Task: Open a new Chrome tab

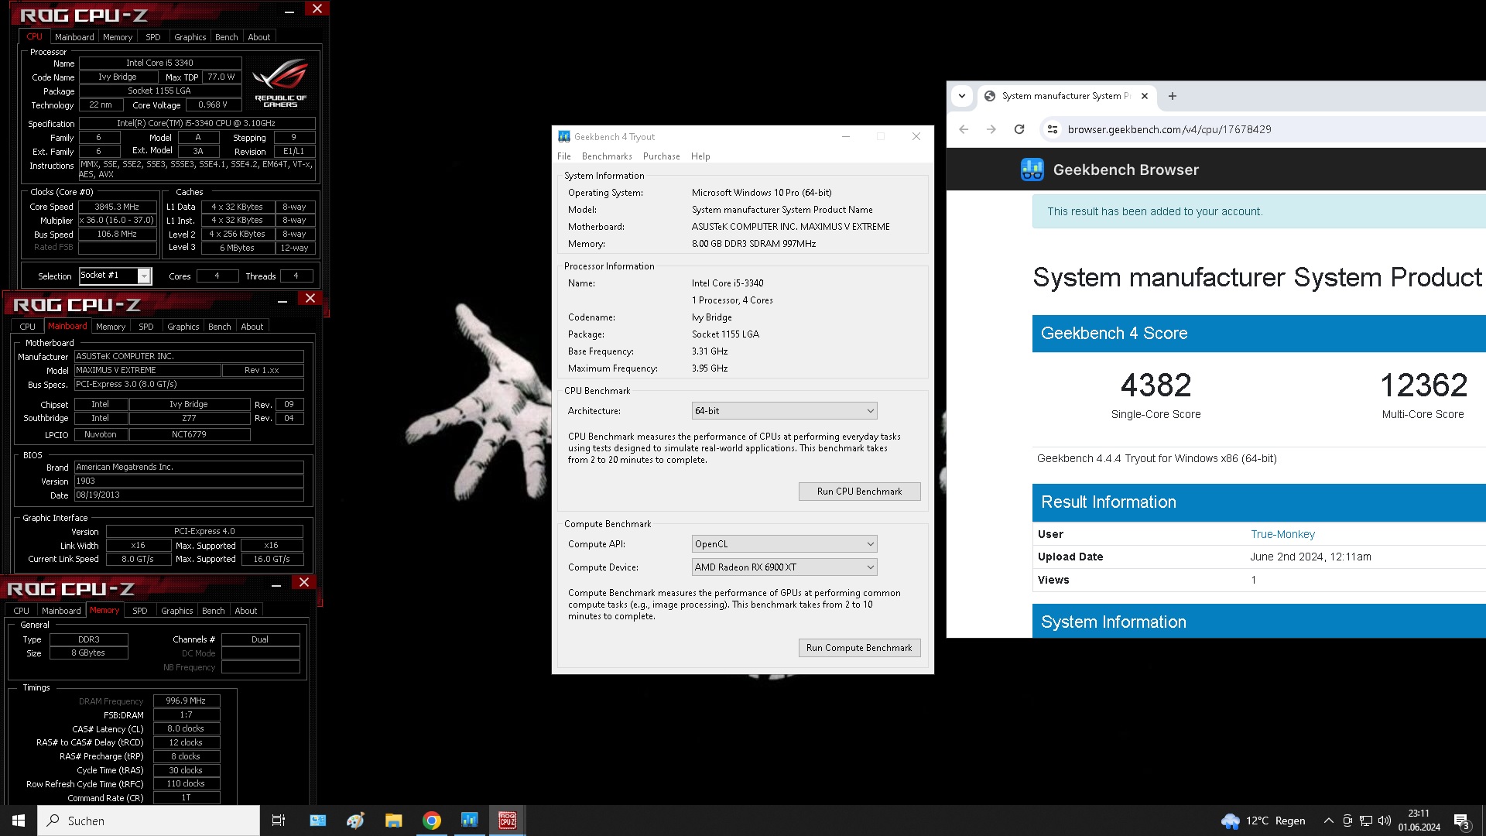Action: point(1173,96)
